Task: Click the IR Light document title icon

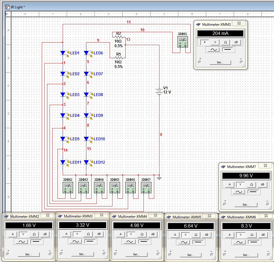Action: (7, 7)
